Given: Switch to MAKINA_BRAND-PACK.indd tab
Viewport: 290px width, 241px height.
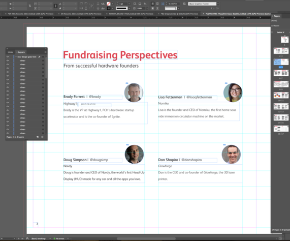Looking at the screenshot, I should [x=131, y=14].
